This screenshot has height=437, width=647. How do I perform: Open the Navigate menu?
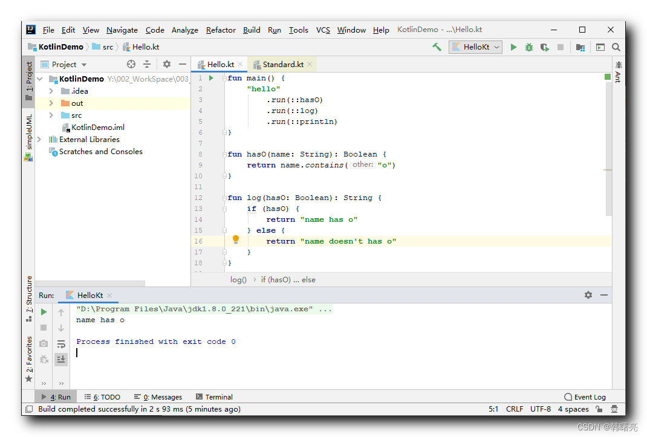coord(122,30)
